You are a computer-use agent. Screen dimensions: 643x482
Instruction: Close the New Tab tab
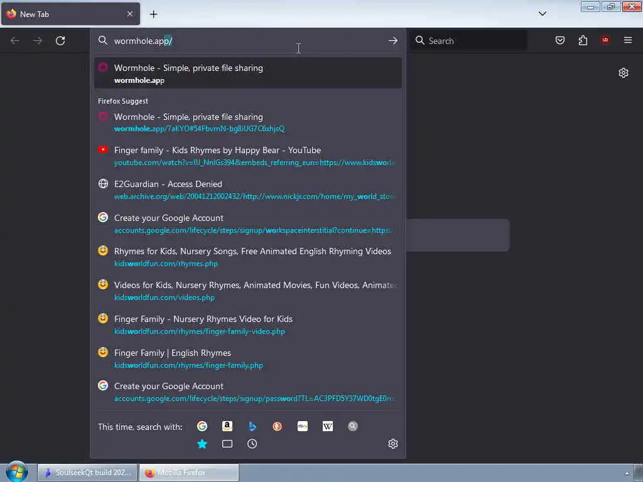point(129,14)
